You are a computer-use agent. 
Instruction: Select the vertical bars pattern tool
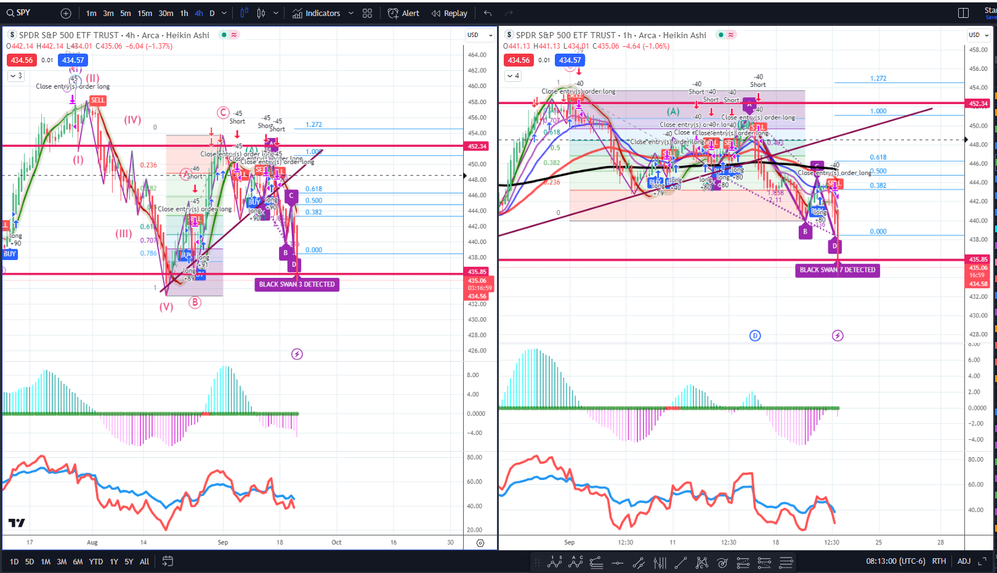pyautogui.click(x=660, y=562)
